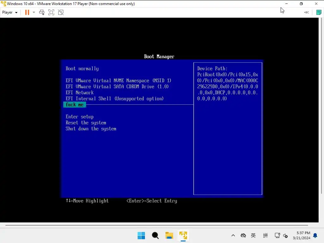The height and width of the screenshot is (243, 324).
Task: Switch the input language 英 indicator
Action: click(x=253, y=235)
